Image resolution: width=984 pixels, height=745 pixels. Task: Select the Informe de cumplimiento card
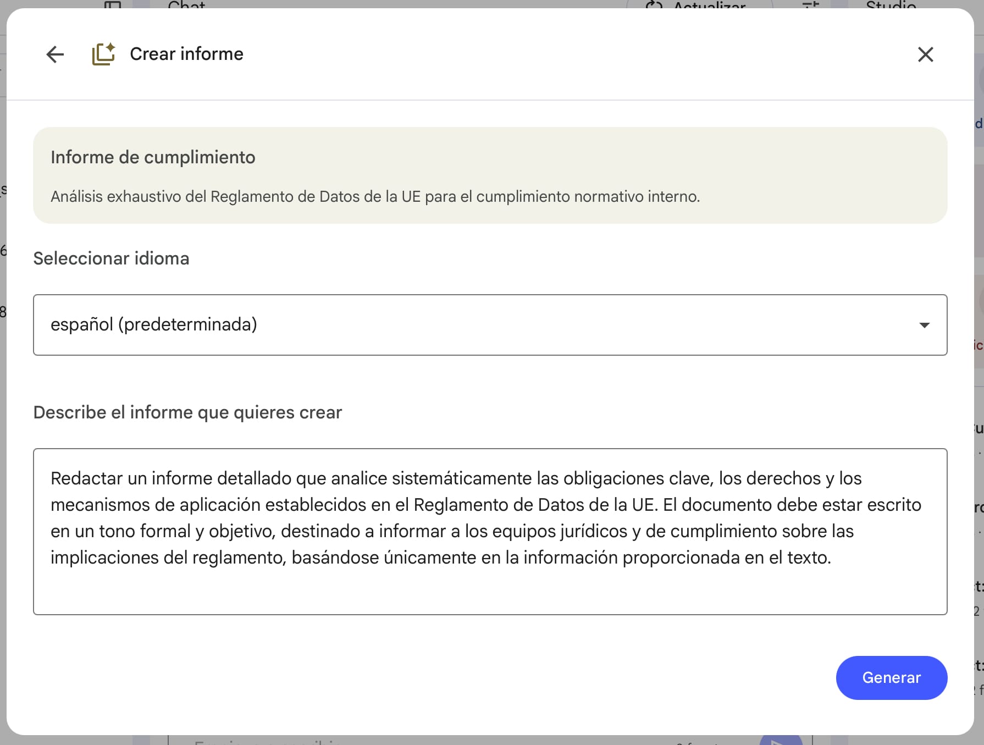coord(489,175)
